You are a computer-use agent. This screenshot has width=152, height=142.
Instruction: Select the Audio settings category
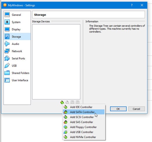click(15, 44)
